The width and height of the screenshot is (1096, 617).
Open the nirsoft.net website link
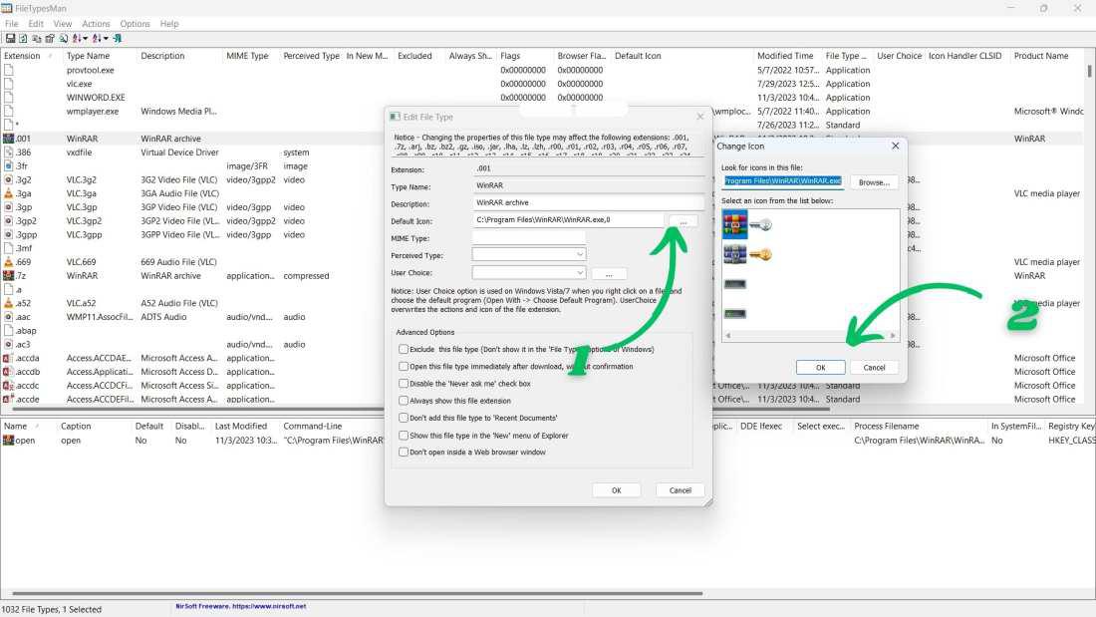pyautogui.click(x=240, y=606)
